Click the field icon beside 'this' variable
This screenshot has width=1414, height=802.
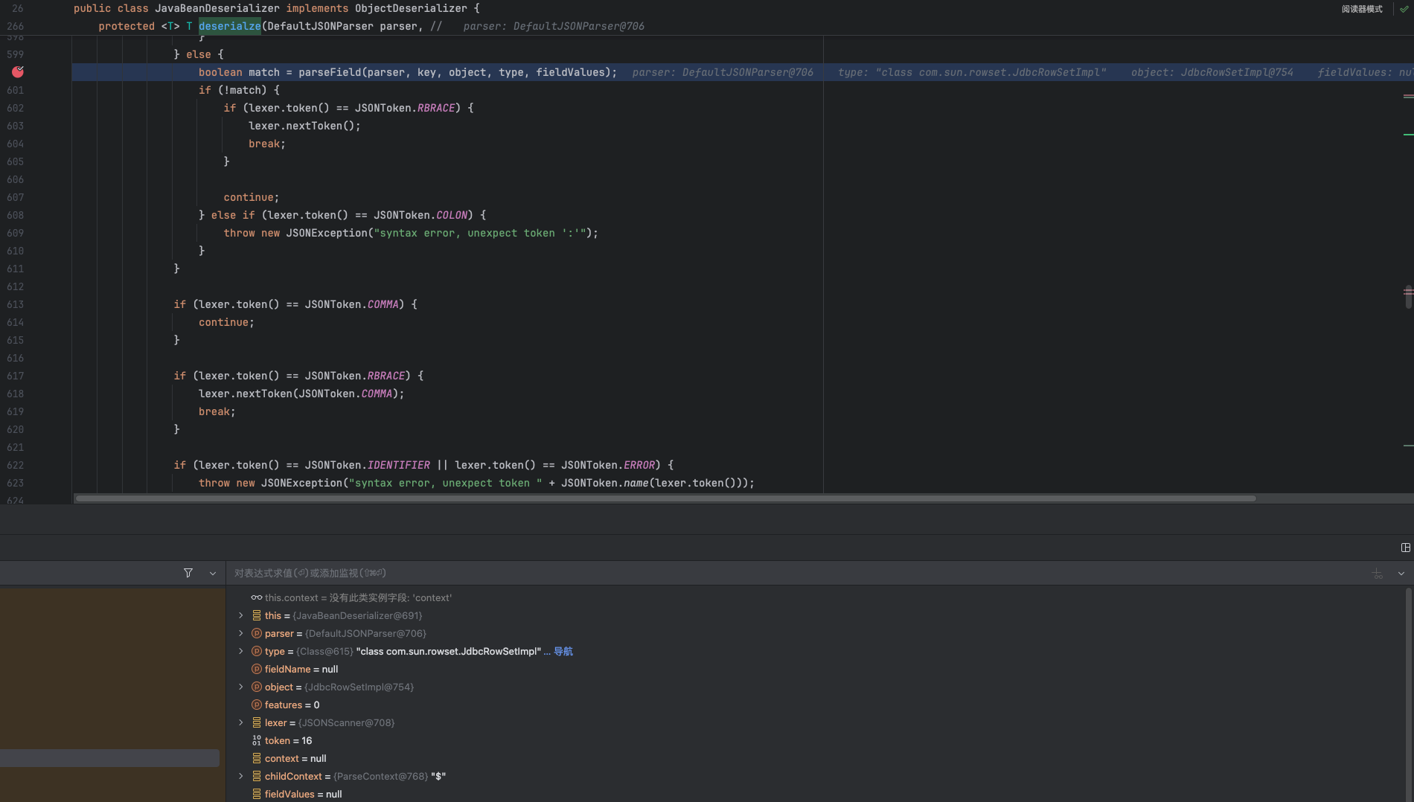[257, 615]
